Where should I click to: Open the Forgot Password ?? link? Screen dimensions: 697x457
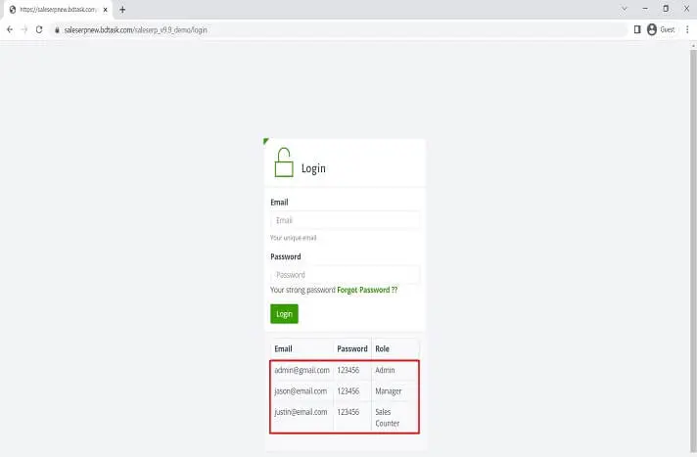(x=367, y=290)
